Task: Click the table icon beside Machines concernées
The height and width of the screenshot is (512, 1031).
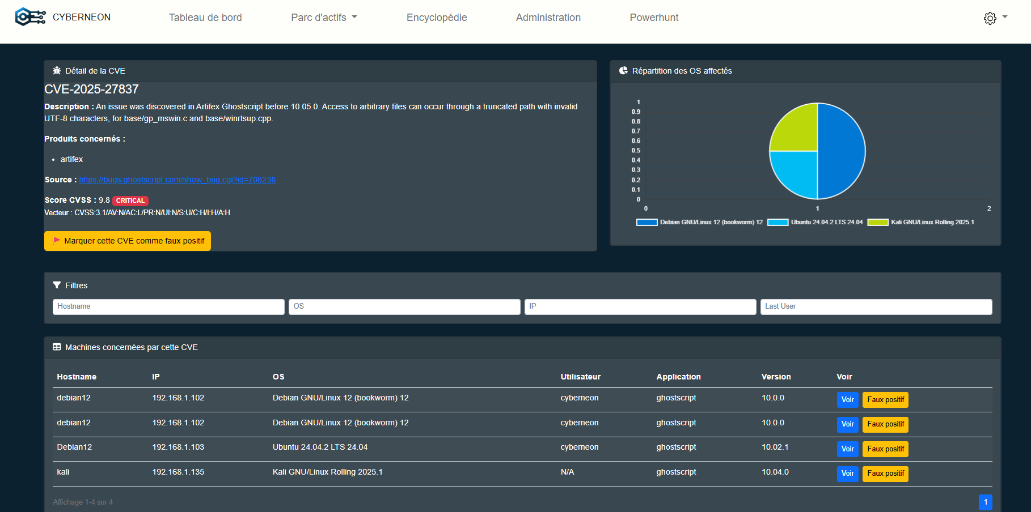Action: (x=57, y=347)
